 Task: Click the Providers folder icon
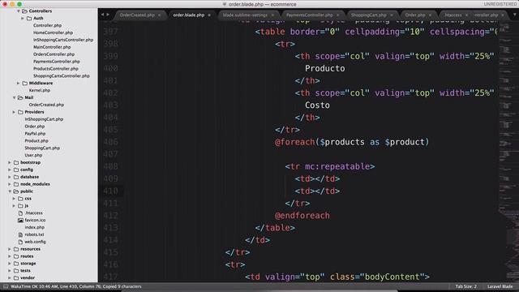[20, 112]
